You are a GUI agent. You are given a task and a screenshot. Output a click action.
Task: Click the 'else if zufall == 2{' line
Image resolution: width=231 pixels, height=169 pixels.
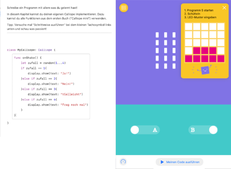39,79
